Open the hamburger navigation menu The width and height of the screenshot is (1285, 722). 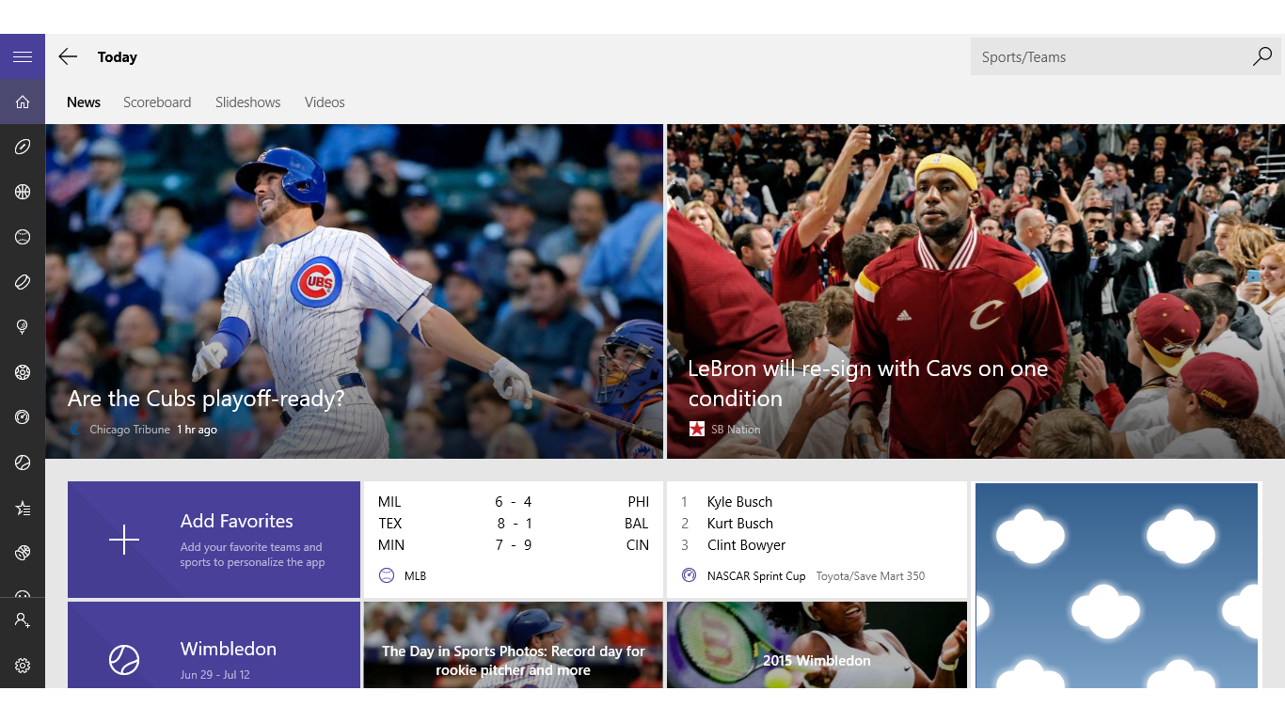coord(23,56)
